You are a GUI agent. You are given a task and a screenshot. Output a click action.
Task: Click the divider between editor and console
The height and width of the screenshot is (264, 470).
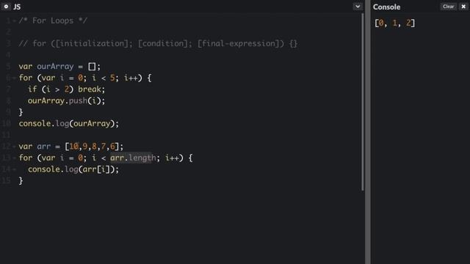[367, 132]
